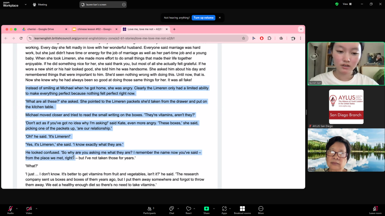
Task: Click the Meeting tab in the Zoom header
Action: click(40, 4)
